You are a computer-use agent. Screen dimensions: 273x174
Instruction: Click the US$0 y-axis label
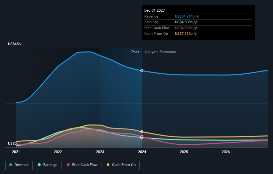12,143
